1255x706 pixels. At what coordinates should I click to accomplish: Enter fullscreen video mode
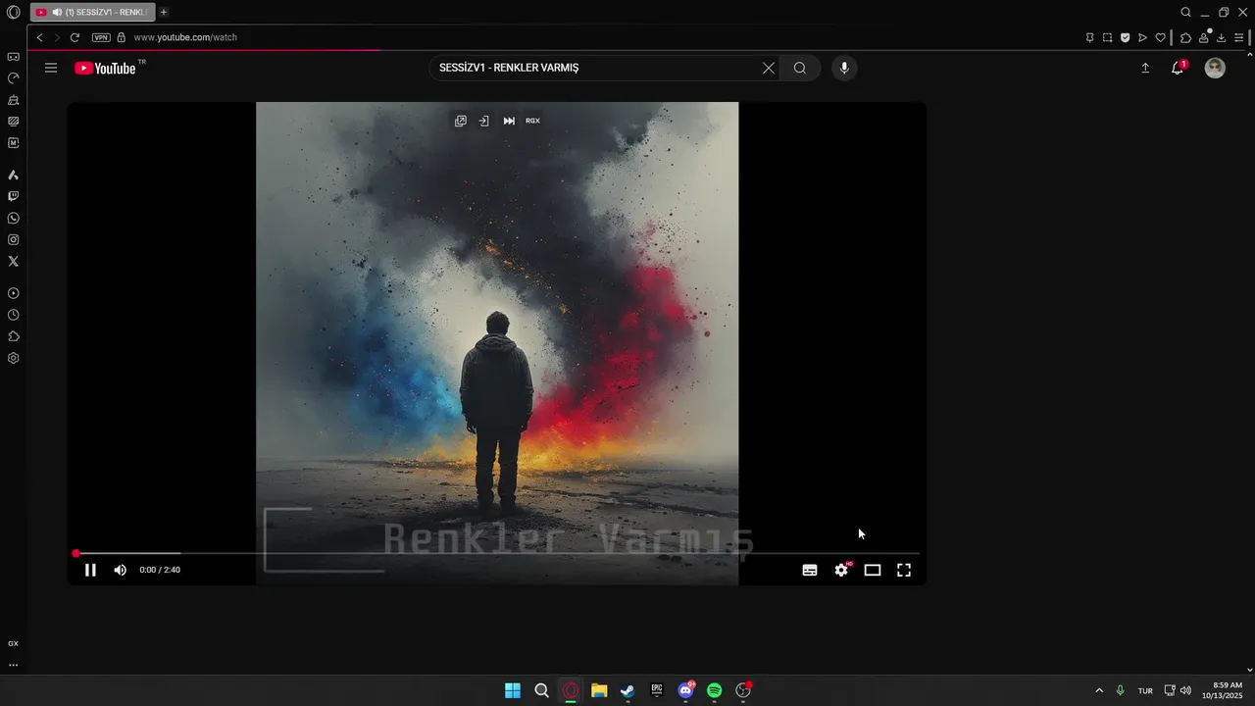904,570
